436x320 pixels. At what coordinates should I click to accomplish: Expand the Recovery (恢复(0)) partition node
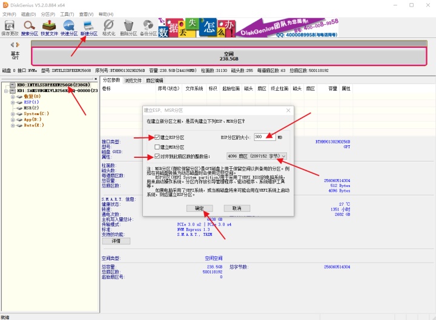(13, 97)
